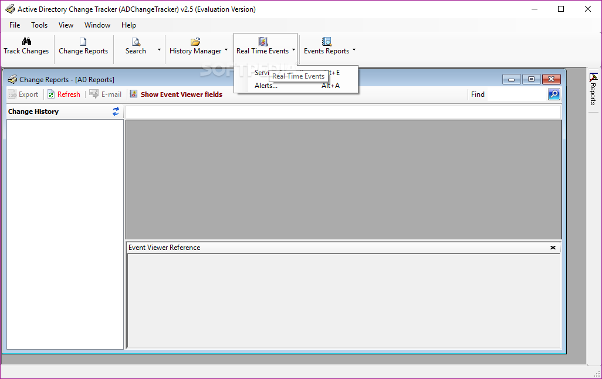Click the Export button

click(x=23, y=94)
